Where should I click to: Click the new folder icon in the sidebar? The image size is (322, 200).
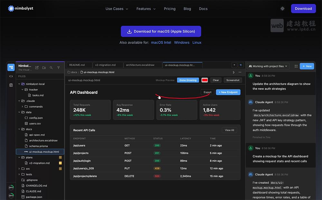[44, 68]
